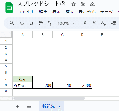Select column D header
This screenshot has height=111, width=119.
[82, 35]
